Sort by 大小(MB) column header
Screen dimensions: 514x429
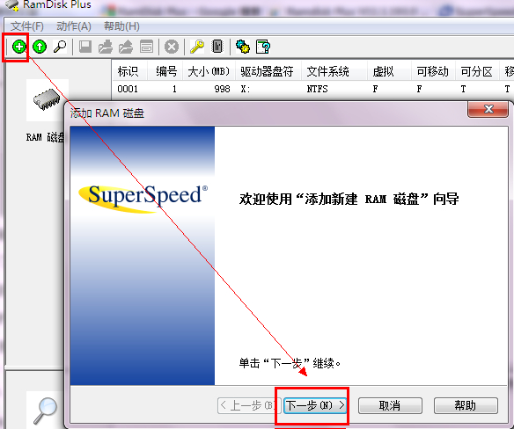pyautogui.click(x=209, y=71)
